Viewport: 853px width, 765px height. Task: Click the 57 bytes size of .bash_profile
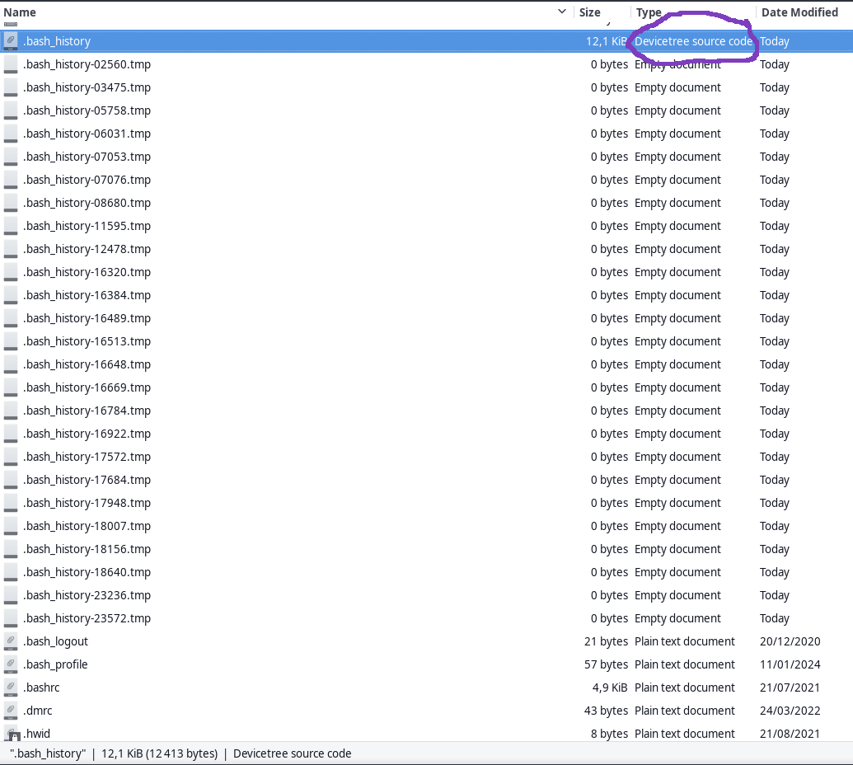point(606,664)
